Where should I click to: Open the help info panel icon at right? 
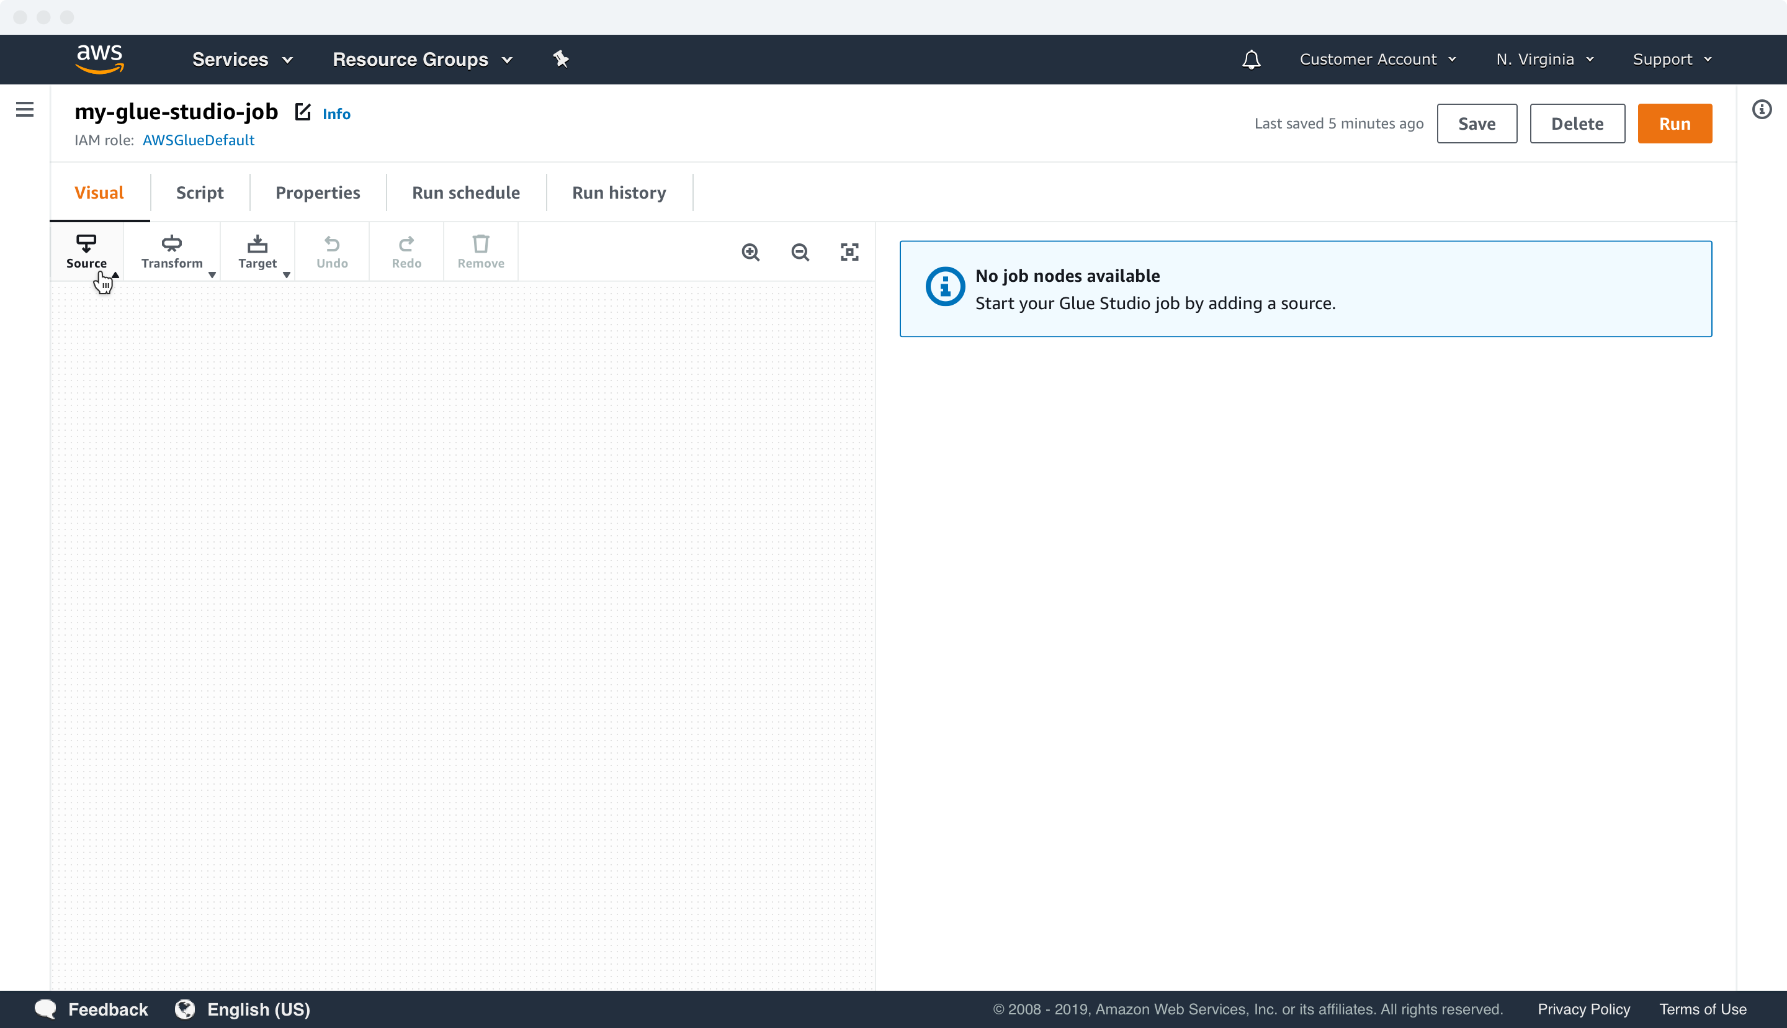(1762, 109)
